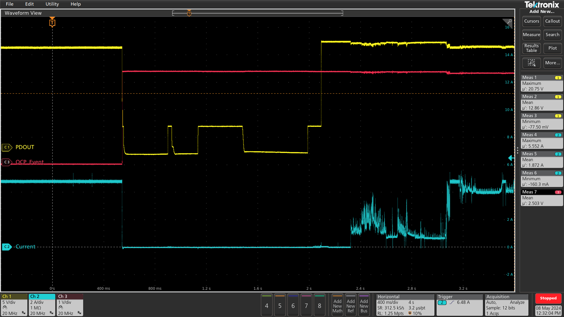Toggle channel 7 on
564x317 pixels.
pos(306,305)
